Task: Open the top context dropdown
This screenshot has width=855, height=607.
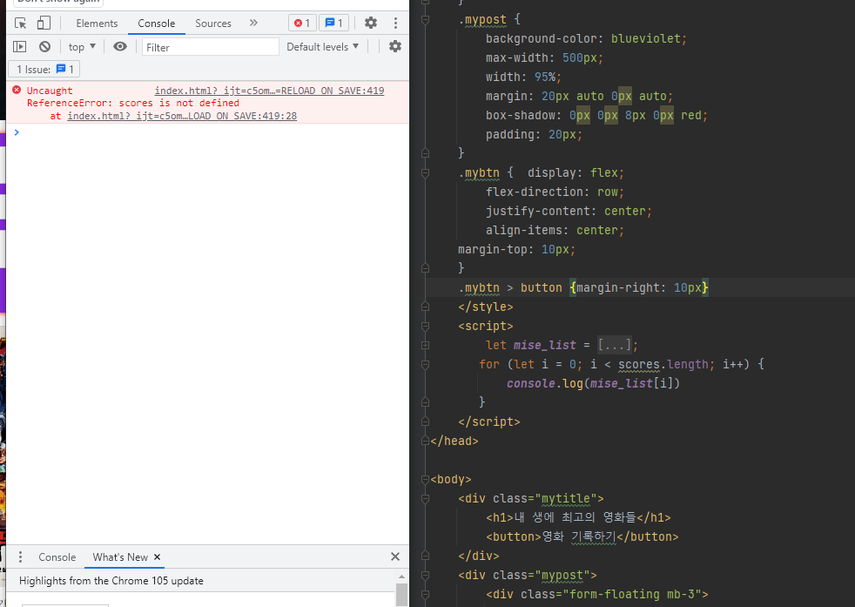Action: [x=83, y=47]
